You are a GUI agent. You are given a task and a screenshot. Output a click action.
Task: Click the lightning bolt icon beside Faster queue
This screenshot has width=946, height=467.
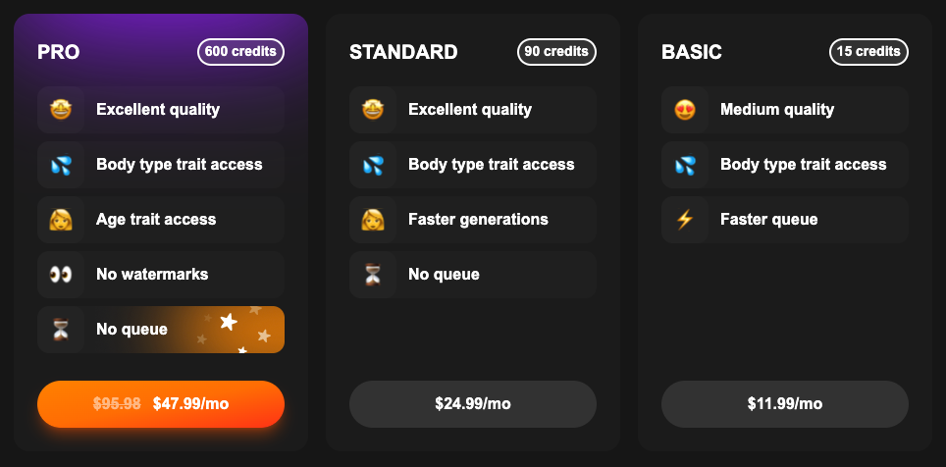click(685, 220)
